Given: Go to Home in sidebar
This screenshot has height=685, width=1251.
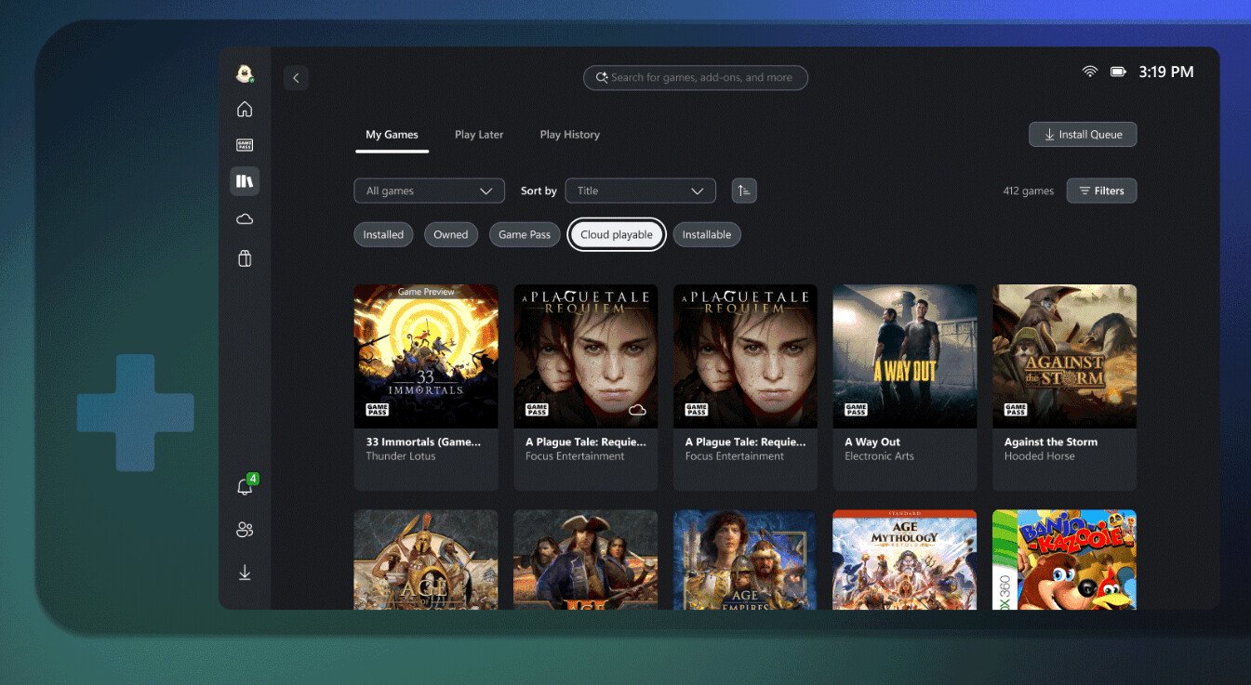Looking at the screenshot, I should [x=245, y=110].
